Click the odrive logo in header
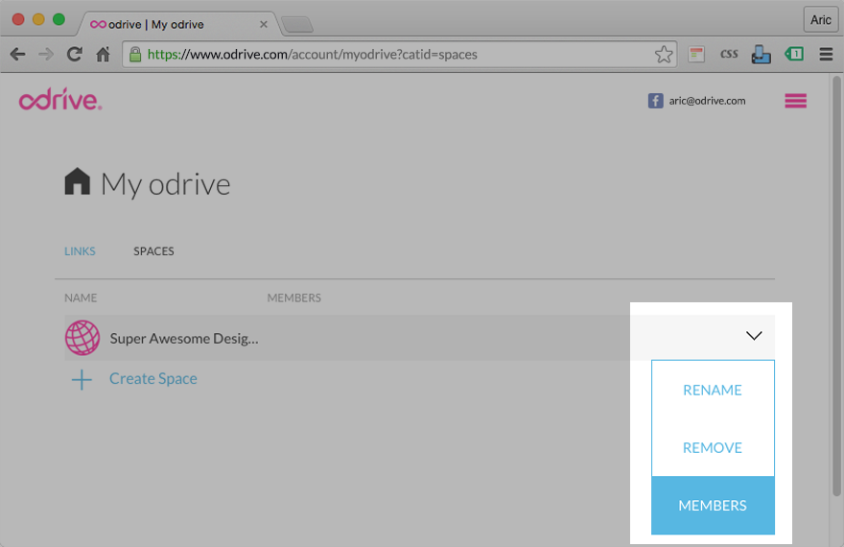Viewport: 844px width, 547px height. 59,101
